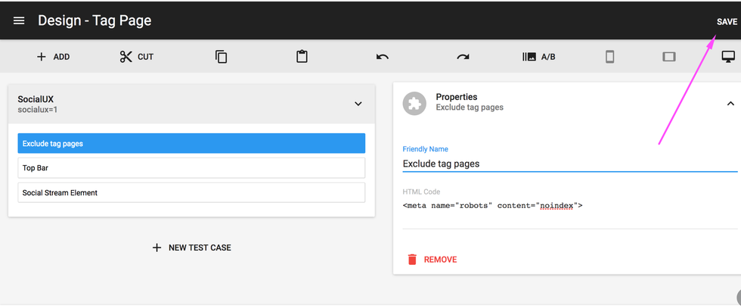Switch to tablet preview mode

point(668,57)
